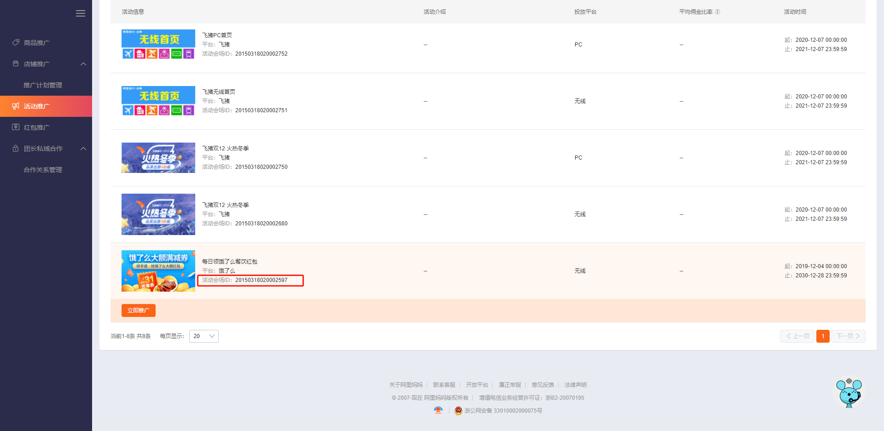Open the 每页显示 20 dropdown

[204, 336]
